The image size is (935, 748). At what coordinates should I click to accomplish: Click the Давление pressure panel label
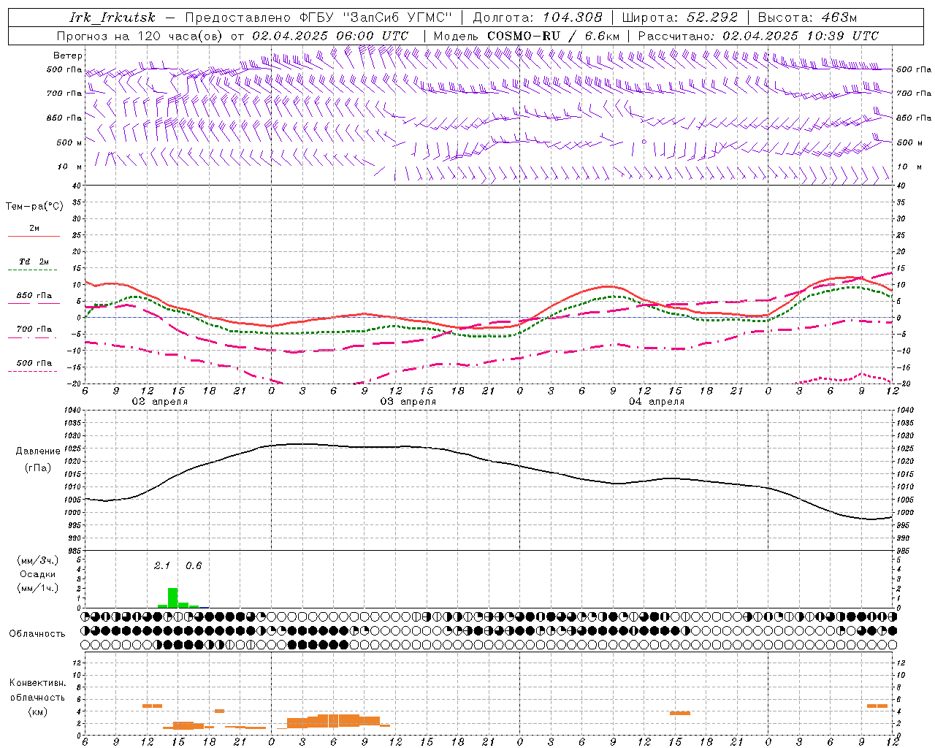pos(38,451)
